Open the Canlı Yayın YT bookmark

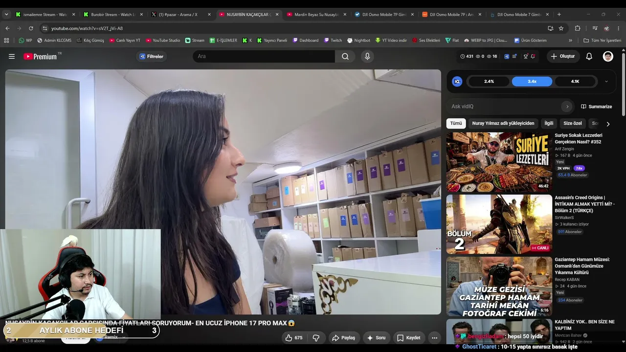click(x=125, y=41)
